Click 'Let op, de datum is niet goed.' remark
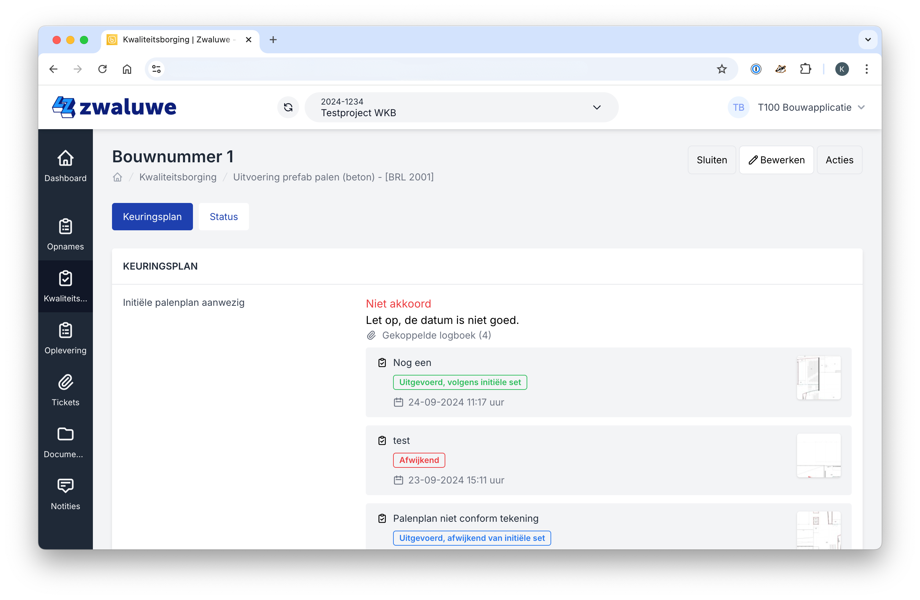Screen dimensions: 920x600 tap(442, 319)
